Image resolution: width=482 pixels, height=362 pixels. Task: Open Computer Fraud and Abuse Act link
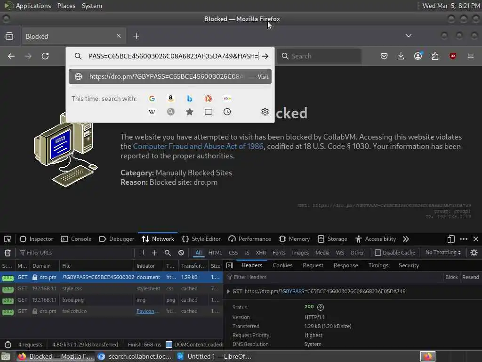click(198, 146)
